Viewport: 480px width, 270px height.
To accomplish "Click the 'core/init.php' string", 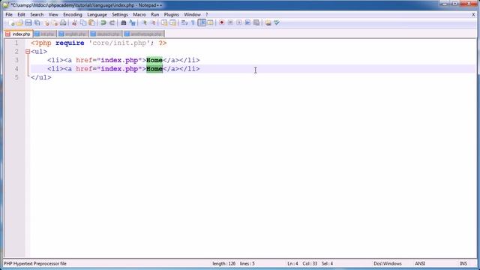I will (119, 43).
